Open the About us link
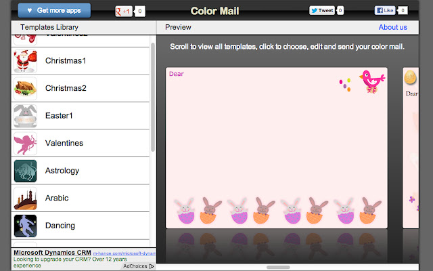433x271 pixels. pyautogui.click(x=392, y=27)
